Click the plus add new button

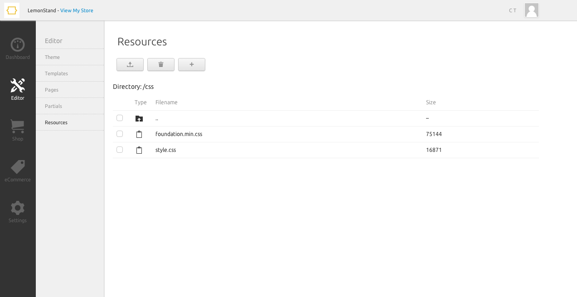tap(192, 65)
